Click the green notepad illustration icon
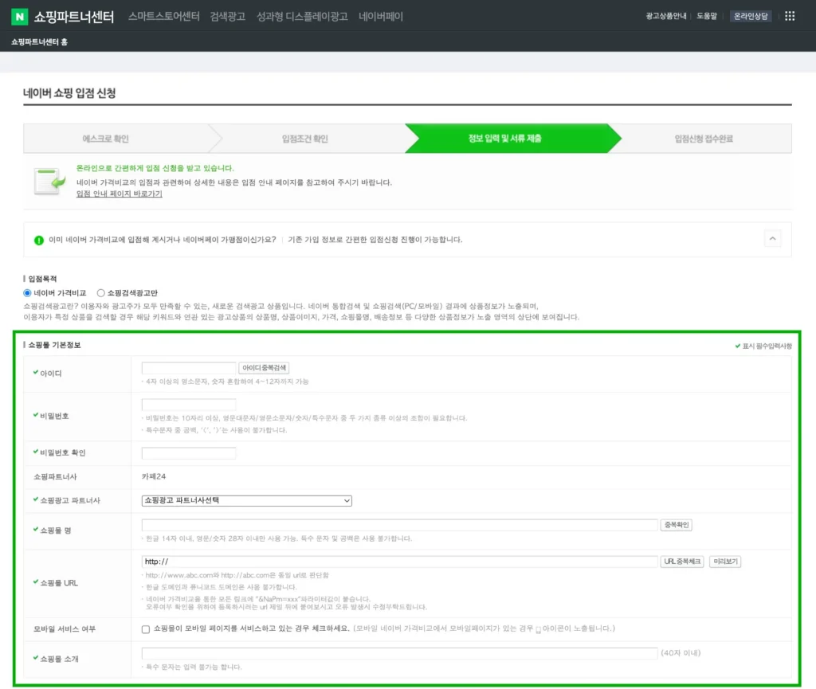 point(49,181)
